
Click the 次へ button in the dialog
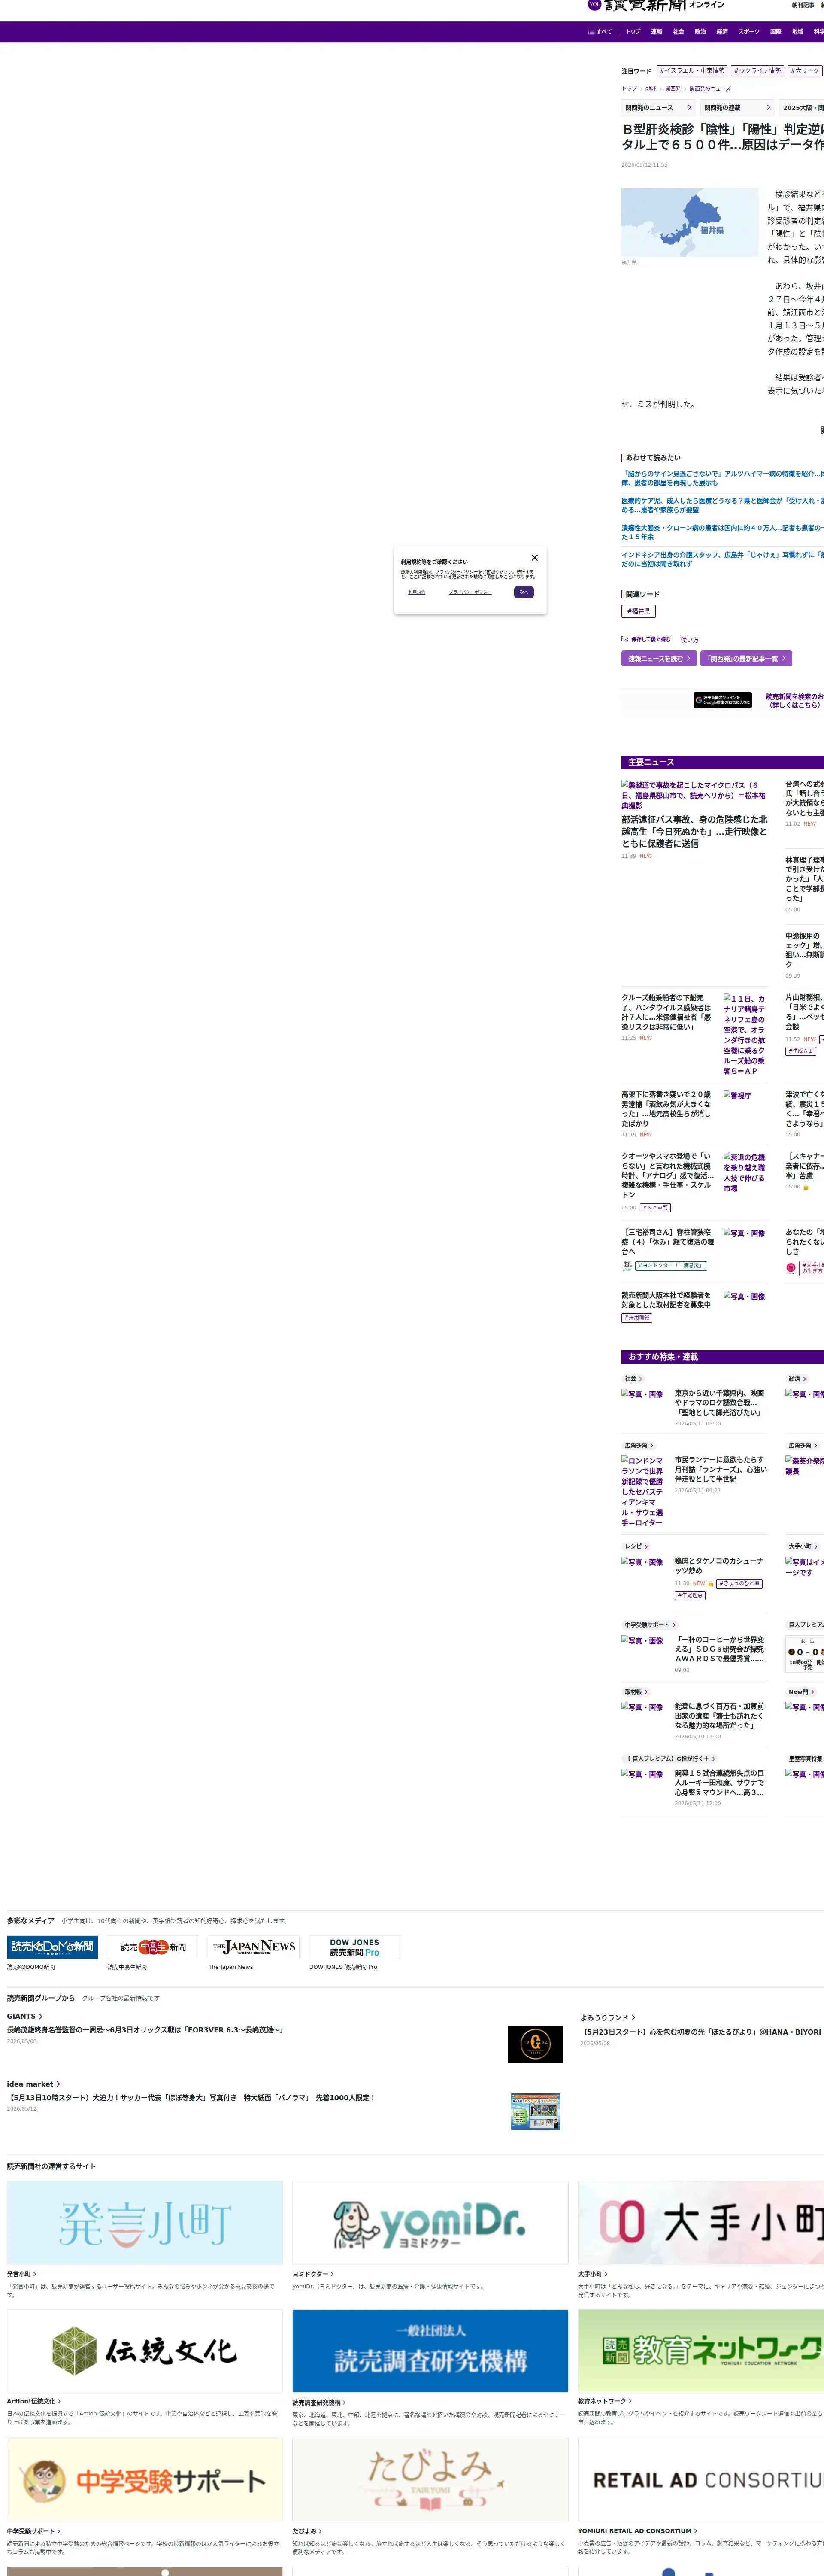pyautogui.click(x=523, y=592)
